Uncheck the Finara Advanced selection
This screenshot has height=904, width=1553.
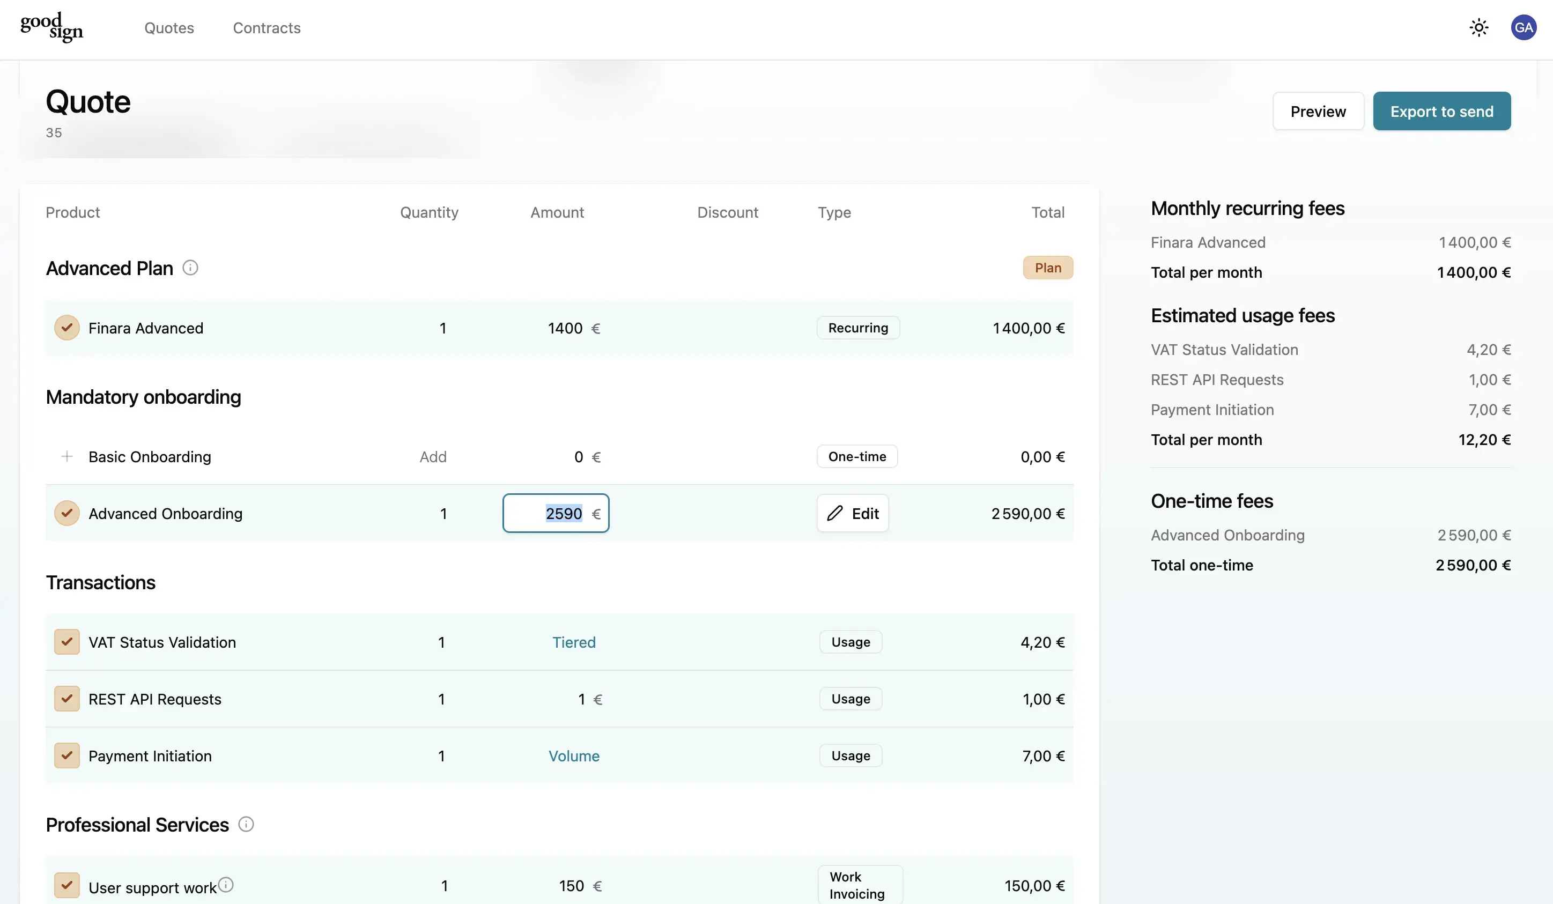(66, 328)
